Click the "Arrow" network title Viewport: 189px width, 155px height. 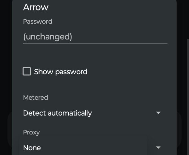(x=36, y=7)
